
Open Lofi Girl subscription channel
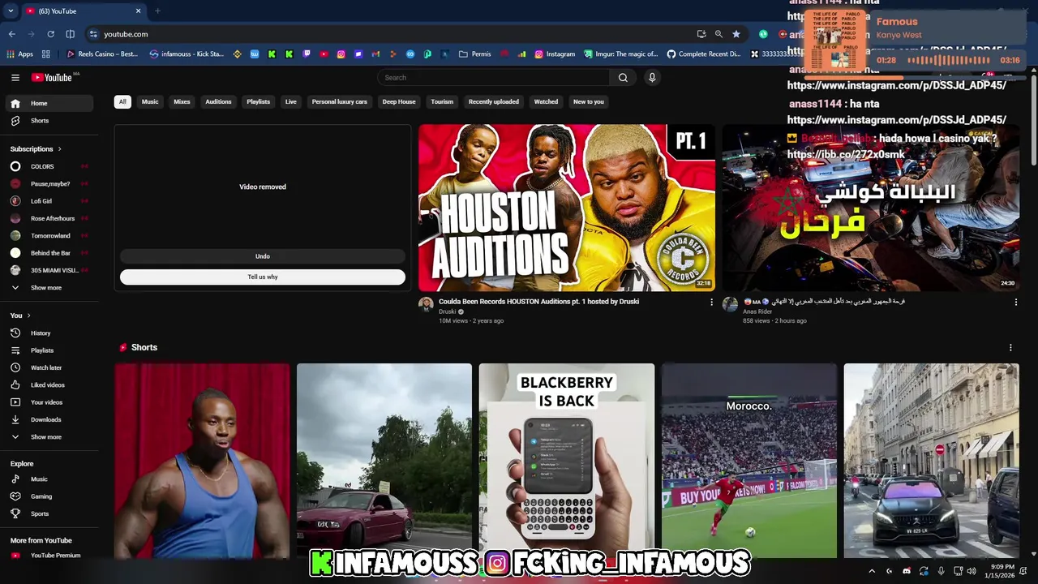point(50,201)
